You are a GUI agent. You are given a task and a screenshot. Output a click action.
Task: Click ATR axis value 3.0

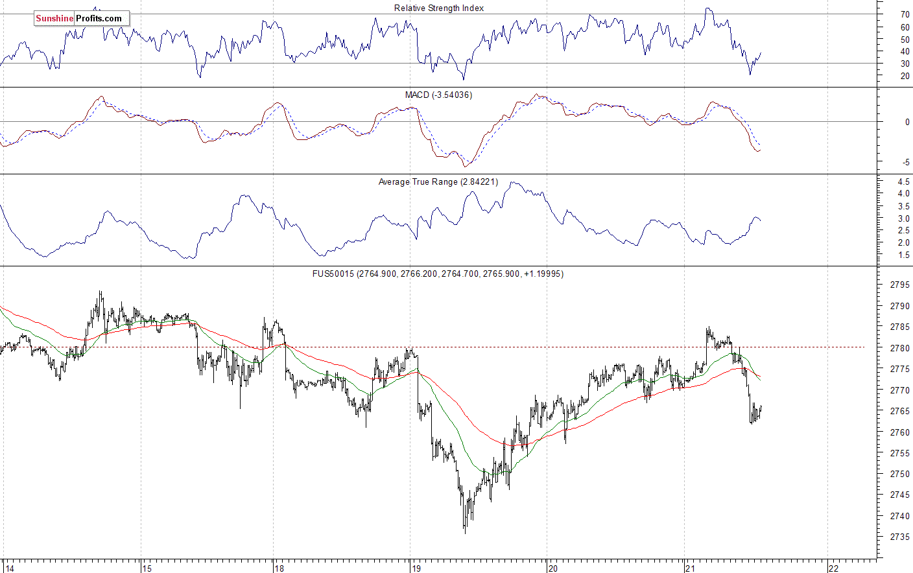(x=903, y=219)
